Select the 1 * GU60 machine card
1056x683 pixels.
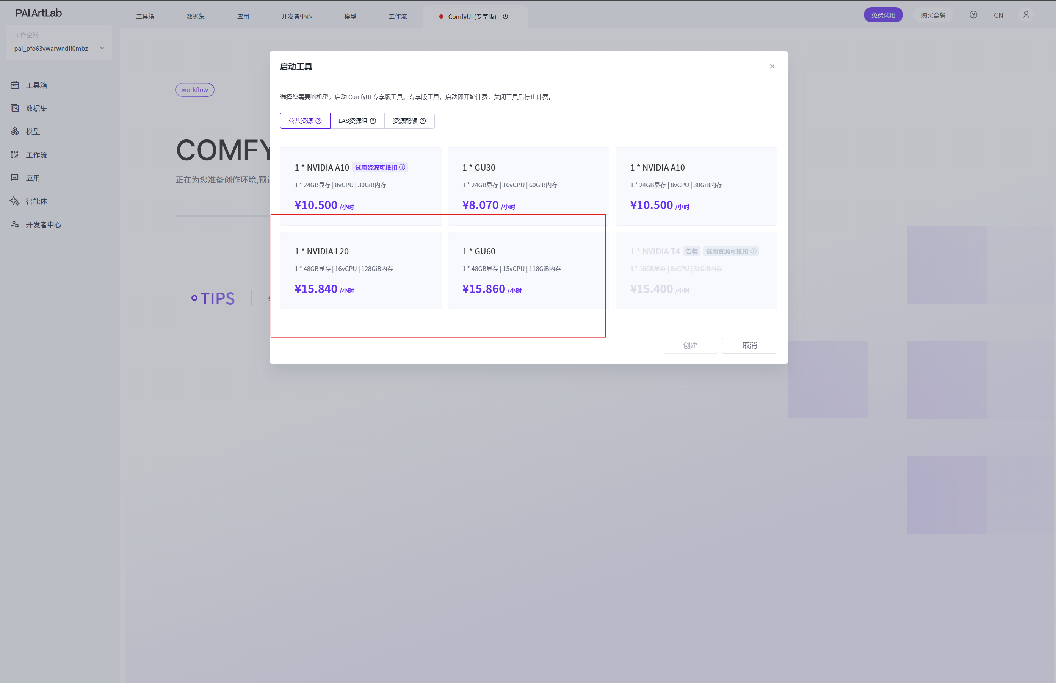[528, 270]
